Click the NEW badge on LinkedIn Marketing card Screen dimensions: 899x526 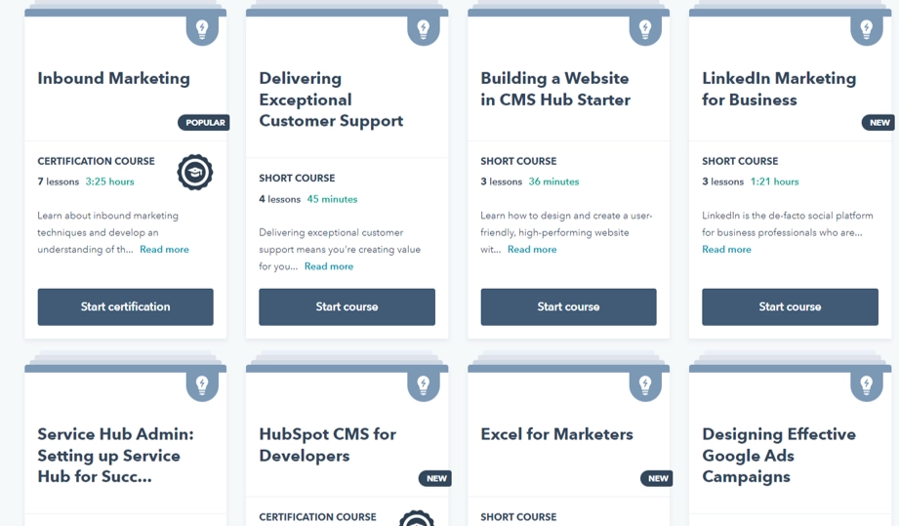(x=879, y=123)
